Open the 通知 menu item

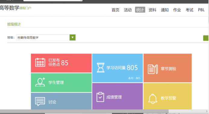click(x=165, y=10)
